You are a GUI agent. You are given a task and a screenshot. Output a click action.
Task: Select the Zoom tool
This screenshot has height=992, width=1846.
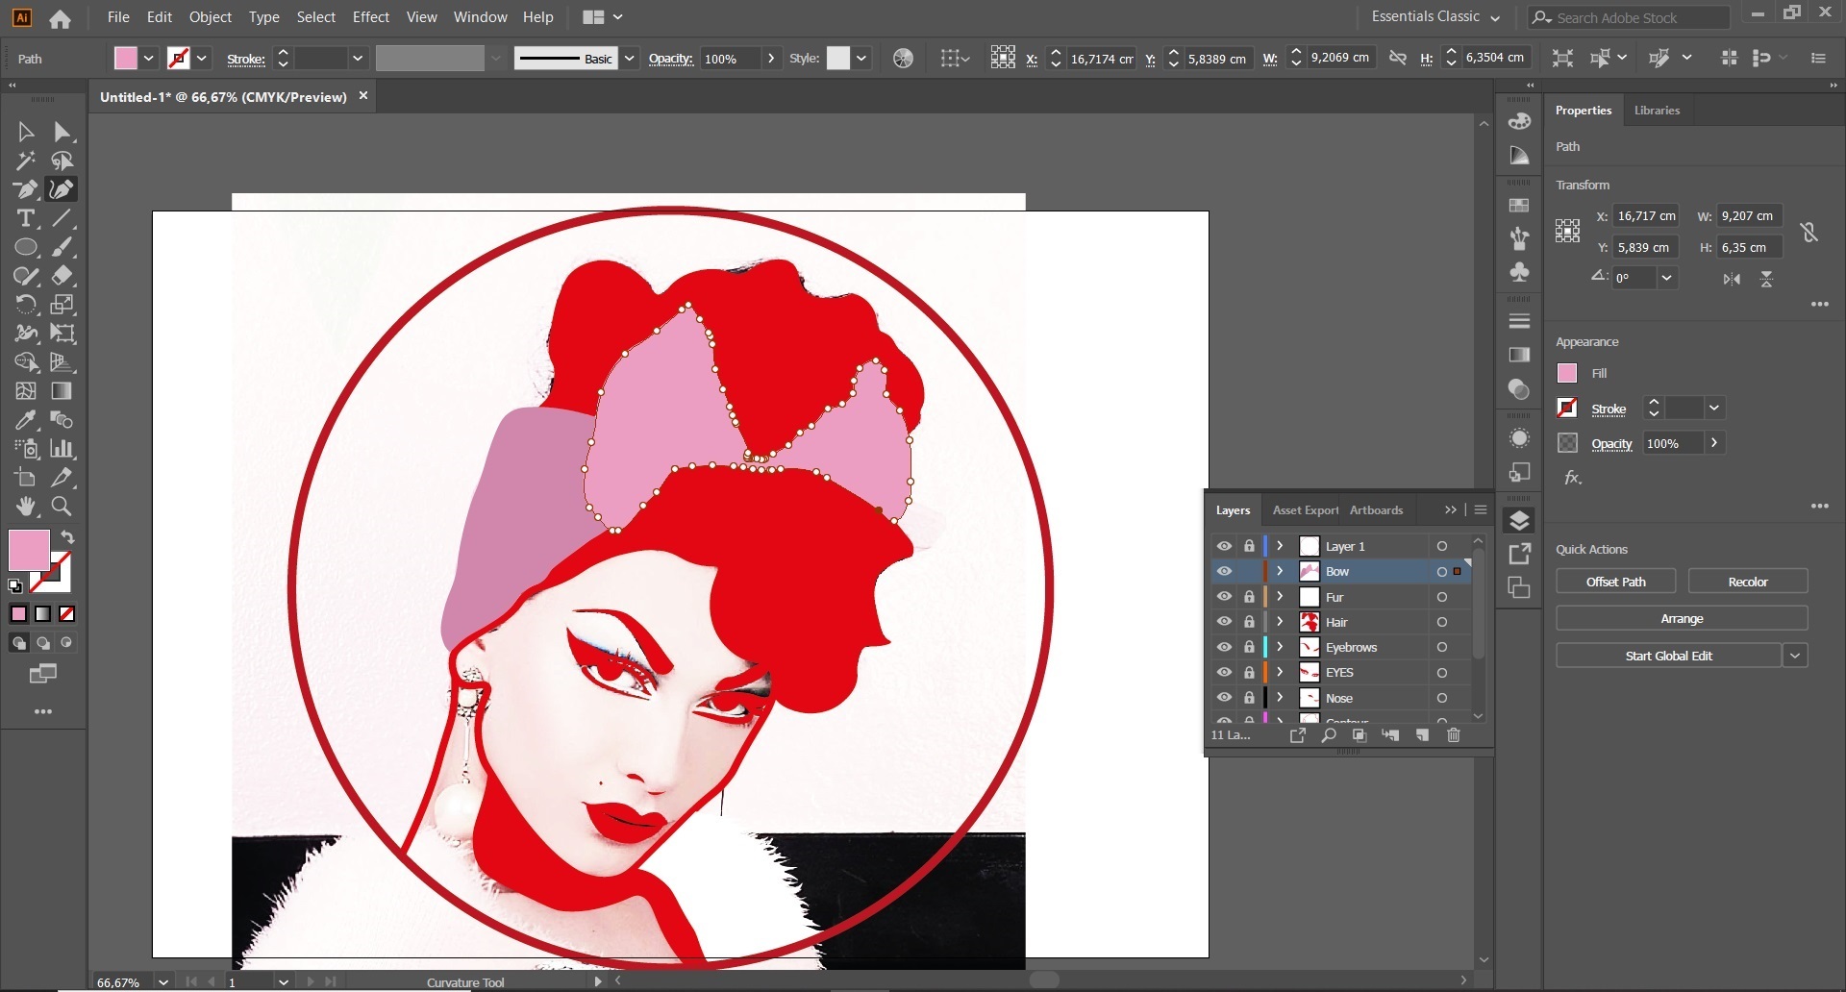(62, 507)
